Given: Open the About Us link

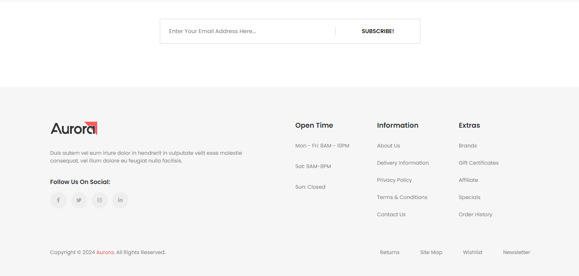Looking at the screenshot, I should coord(388,146).
